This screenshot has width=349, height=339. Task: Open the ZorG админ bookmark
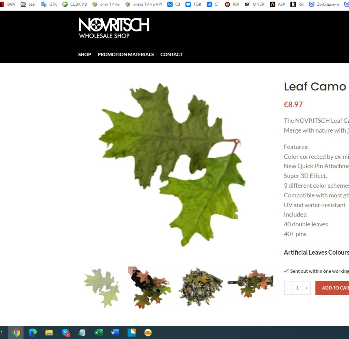pos(324,4)
